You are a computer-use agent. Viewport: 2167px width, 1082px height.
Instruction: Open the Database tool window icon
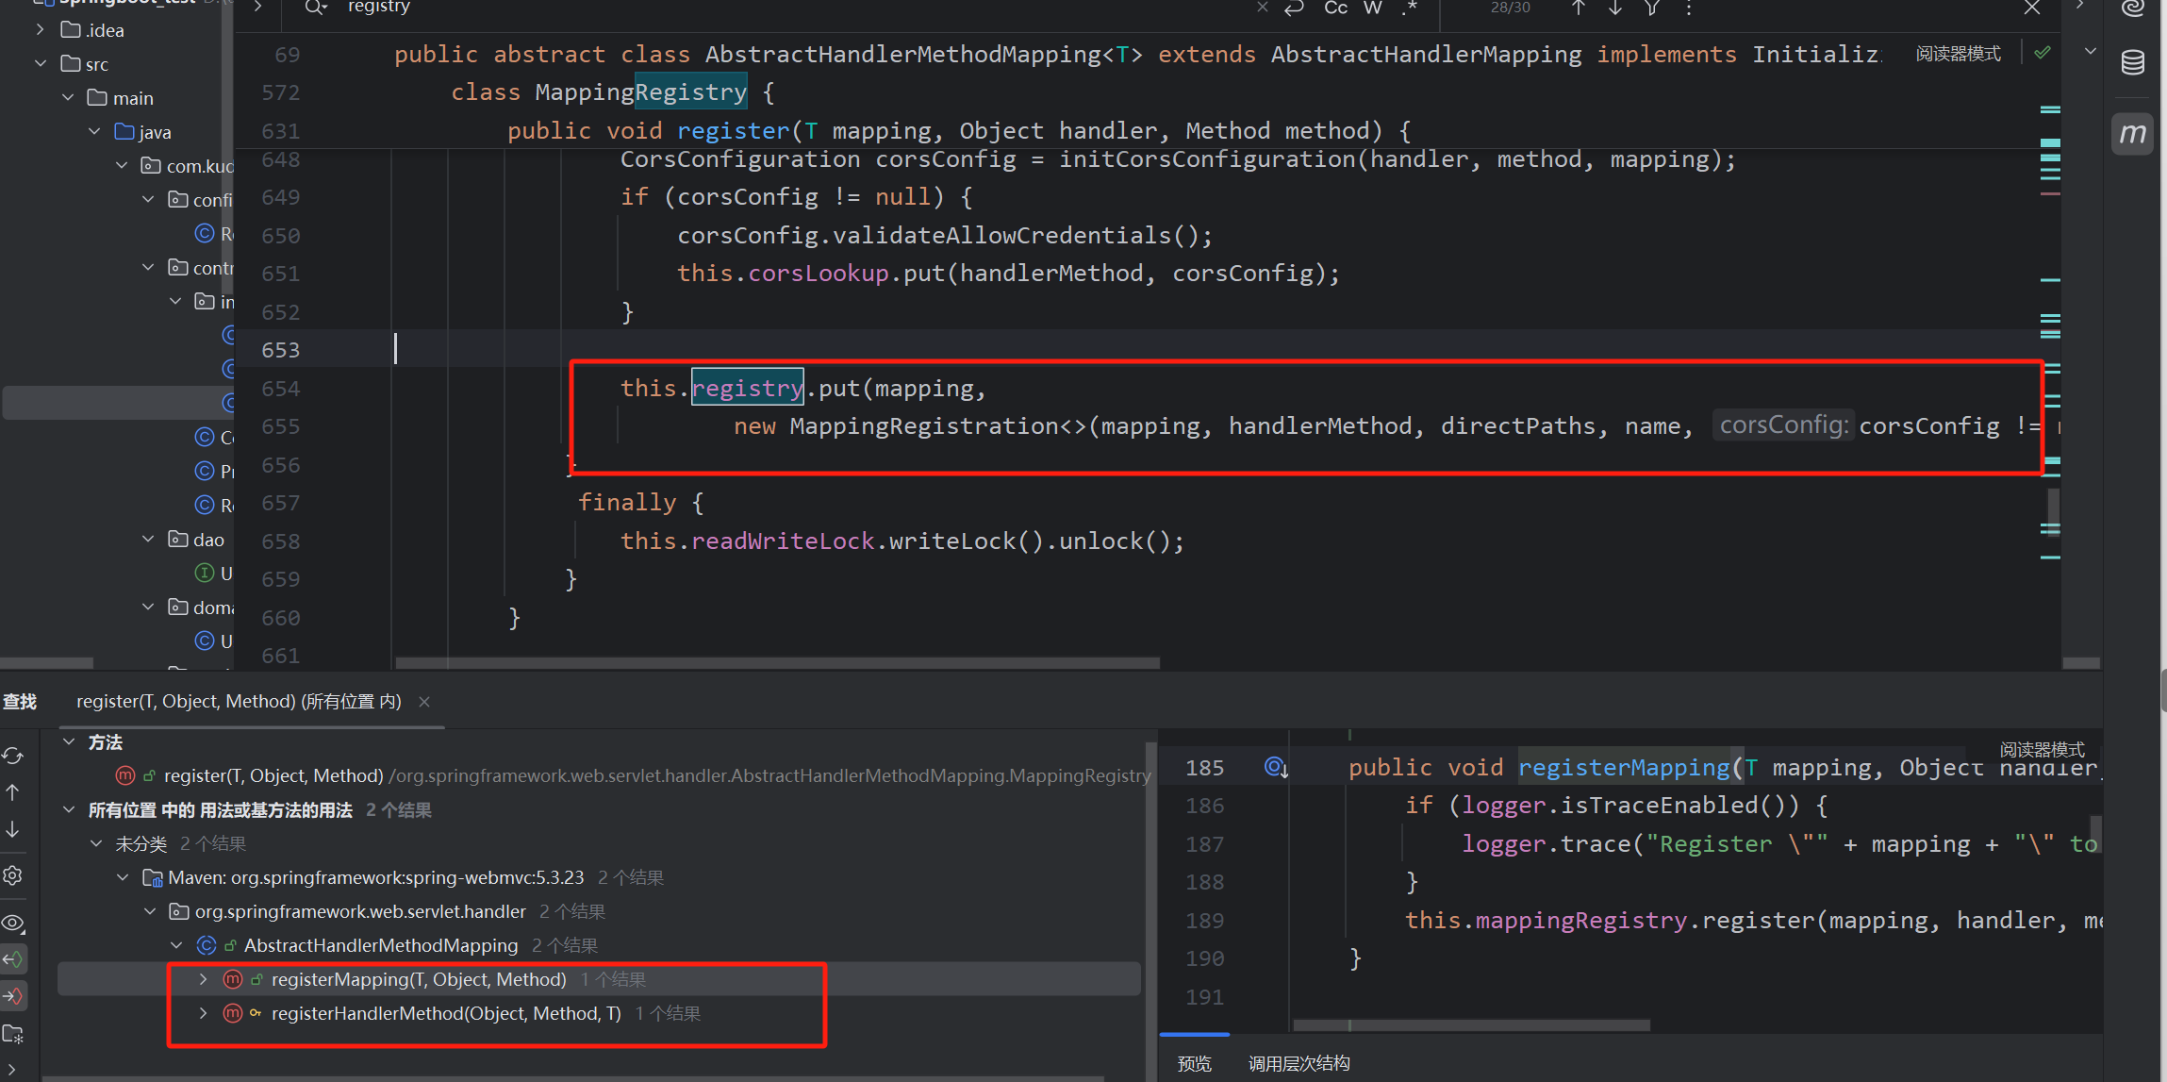click(x=2132, y=63)
